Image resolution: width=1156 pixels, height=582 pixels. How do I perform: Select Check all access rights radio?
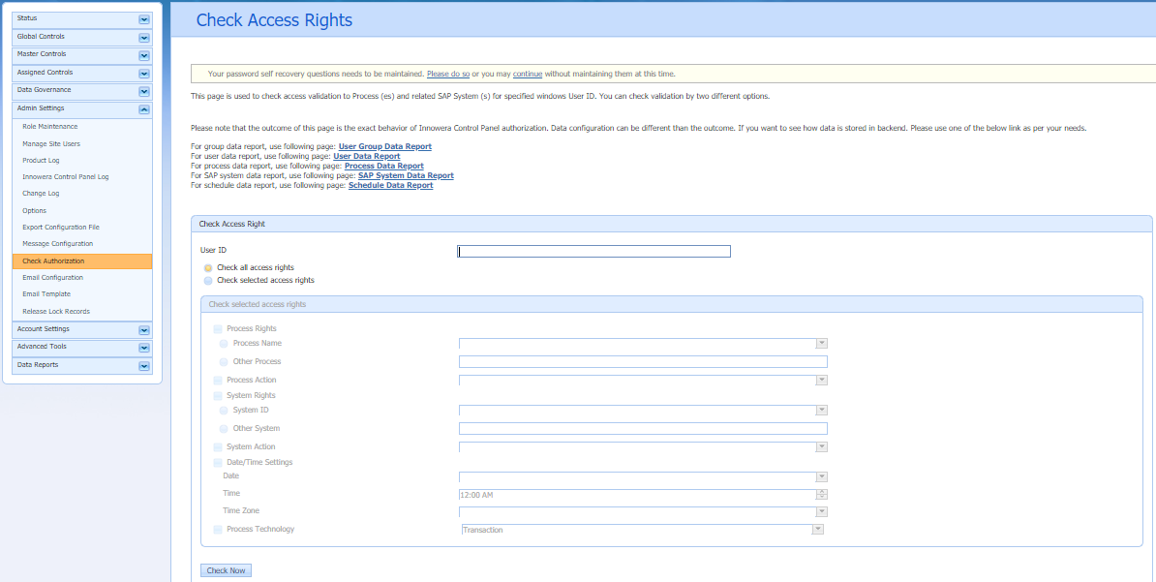coord(208,268)
